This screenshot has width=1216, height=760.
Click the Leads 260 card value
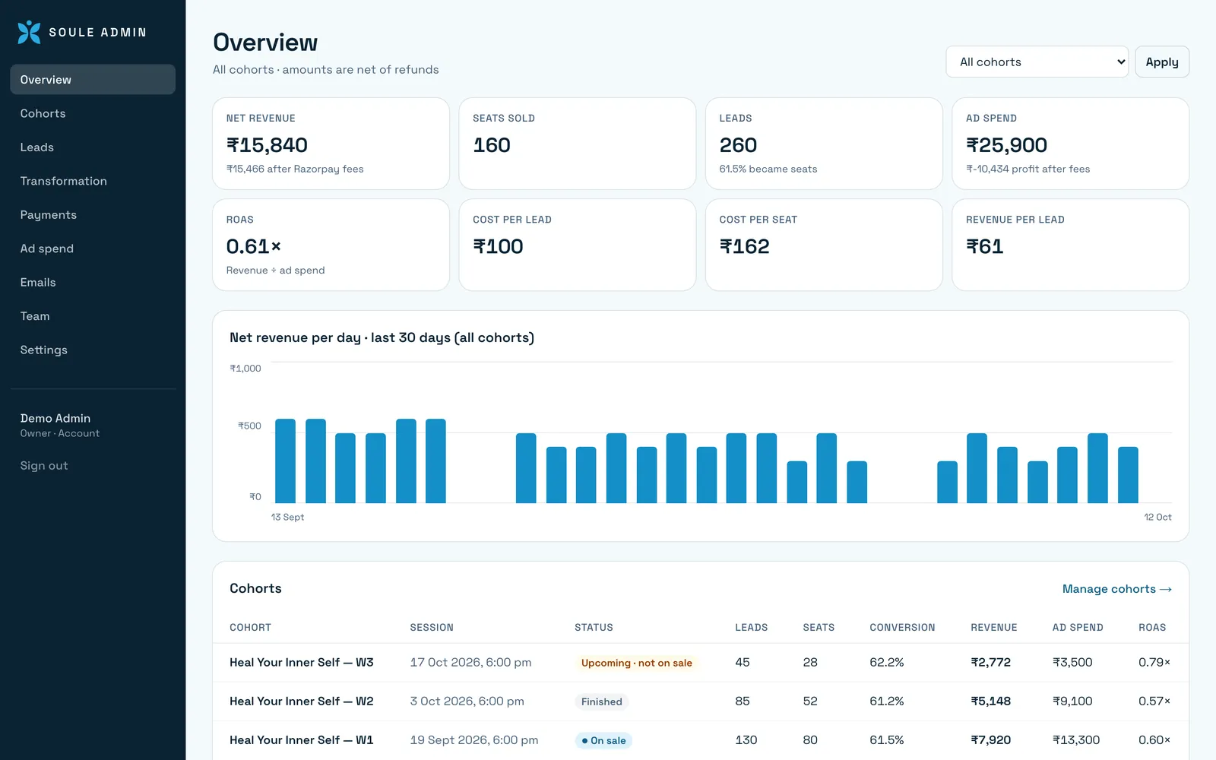[x=738, y=145]
